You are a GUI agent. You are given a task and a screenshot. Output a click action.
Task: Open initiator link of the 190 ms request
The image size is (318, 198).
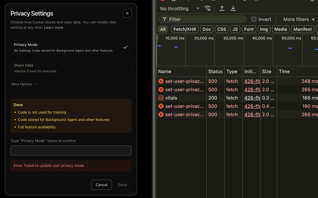[x=252, y=106]
